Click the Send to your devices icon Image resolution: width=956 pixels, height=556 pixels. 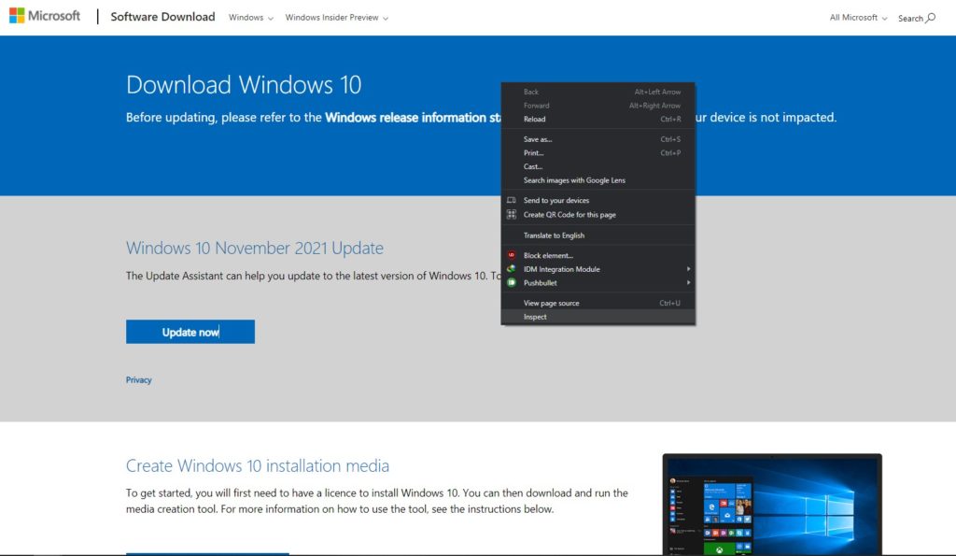point(511,200)
